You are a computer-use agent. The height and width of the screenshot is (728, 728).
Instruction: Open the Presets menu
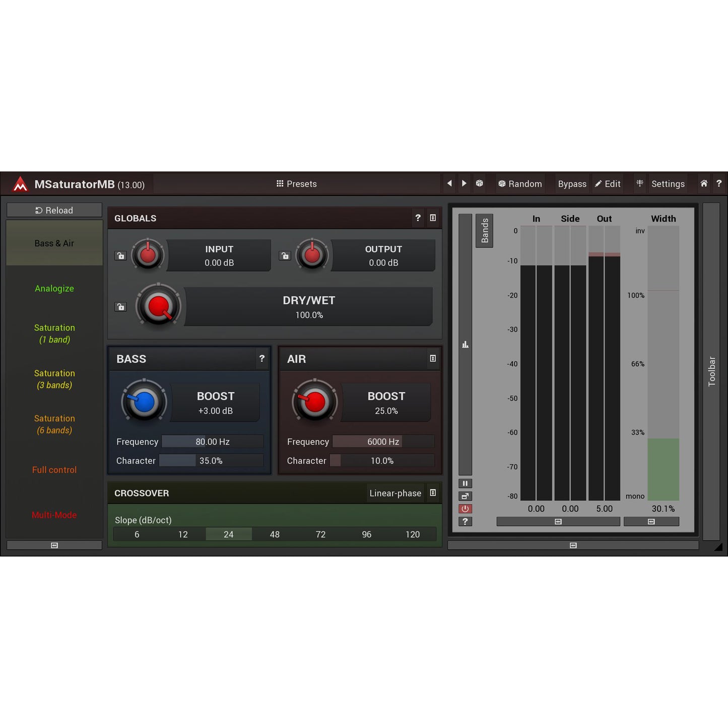(x=297, y=184)
